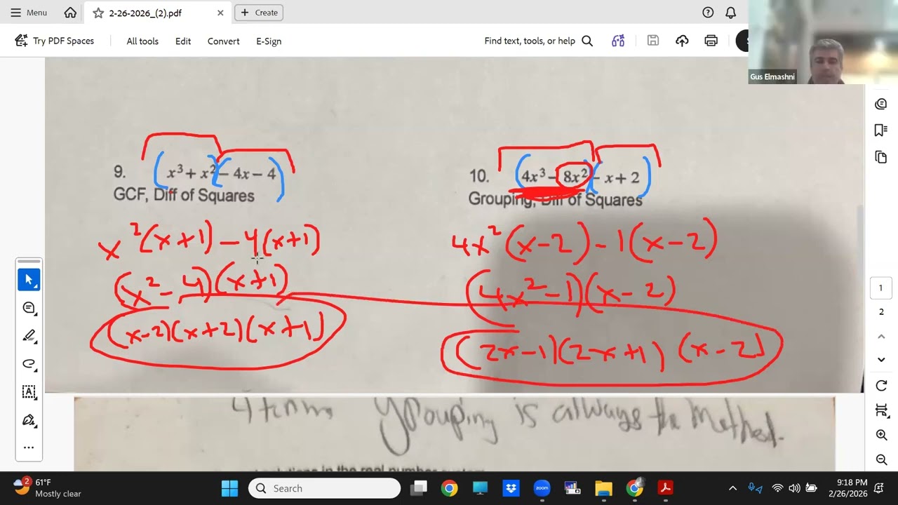Open the All tools panel
Screen dimensions: 898x505
tap(142, 41)
